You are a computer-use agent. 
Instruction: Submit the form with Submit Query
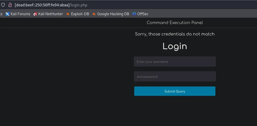(175, 91)
